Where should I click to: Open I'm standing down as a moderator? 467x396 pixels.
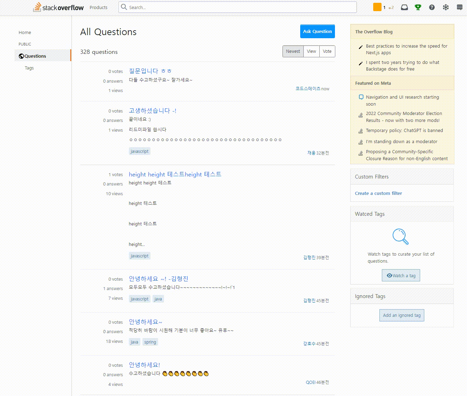[402, 141]
